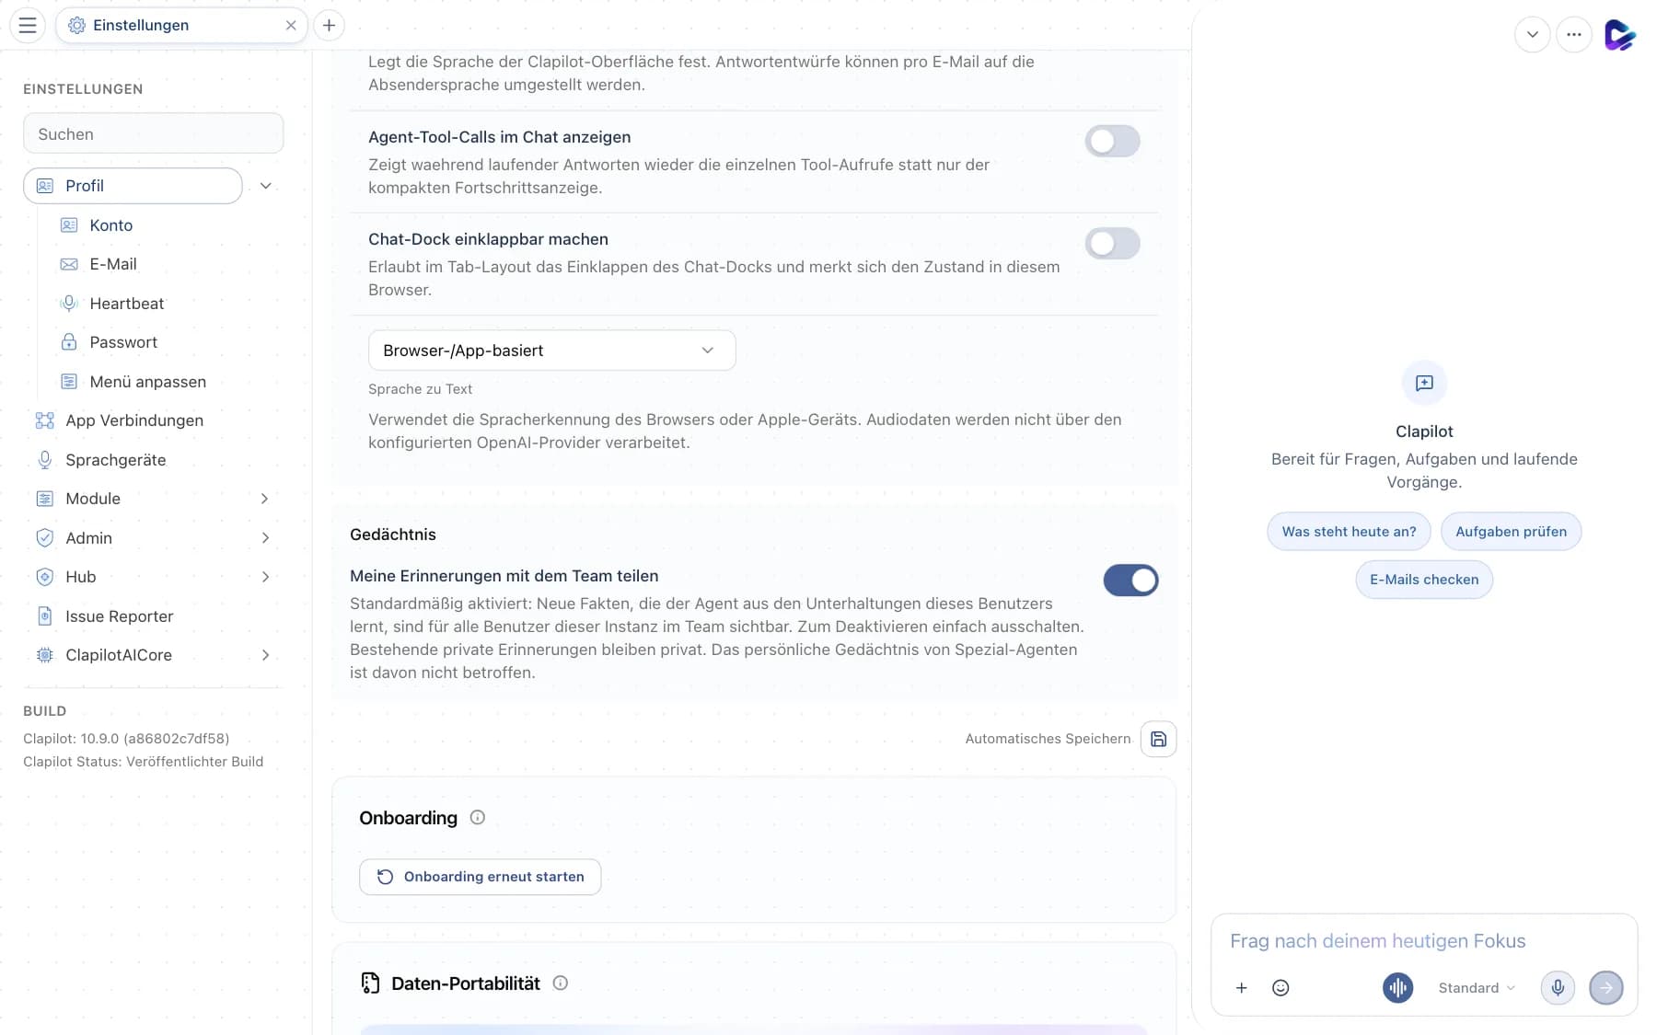Screen dimensions: 1657x1035
Task: Expand the ClapilotAICore section
Action: click(x=265, y=655)
